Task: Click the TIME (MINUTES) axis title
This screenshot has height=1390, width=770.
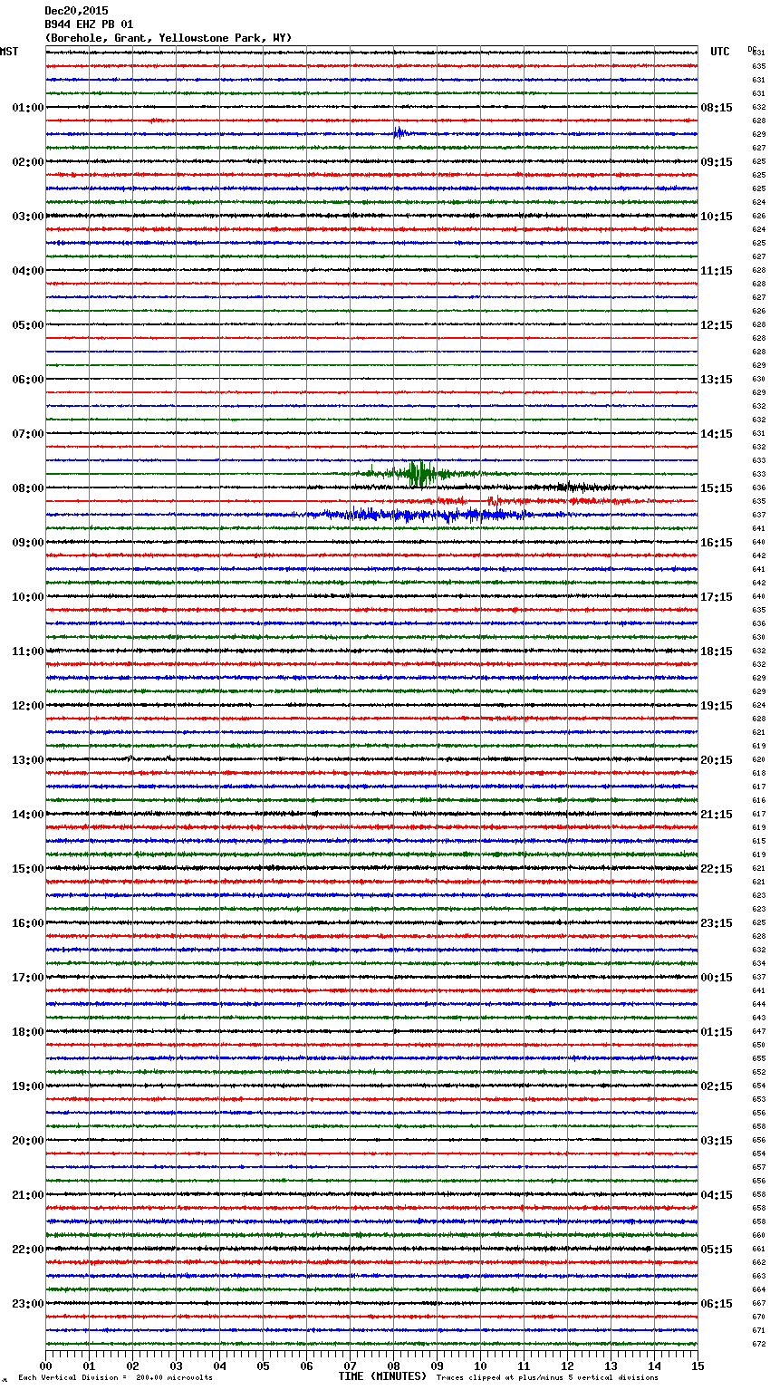Action: [382, 1376]
